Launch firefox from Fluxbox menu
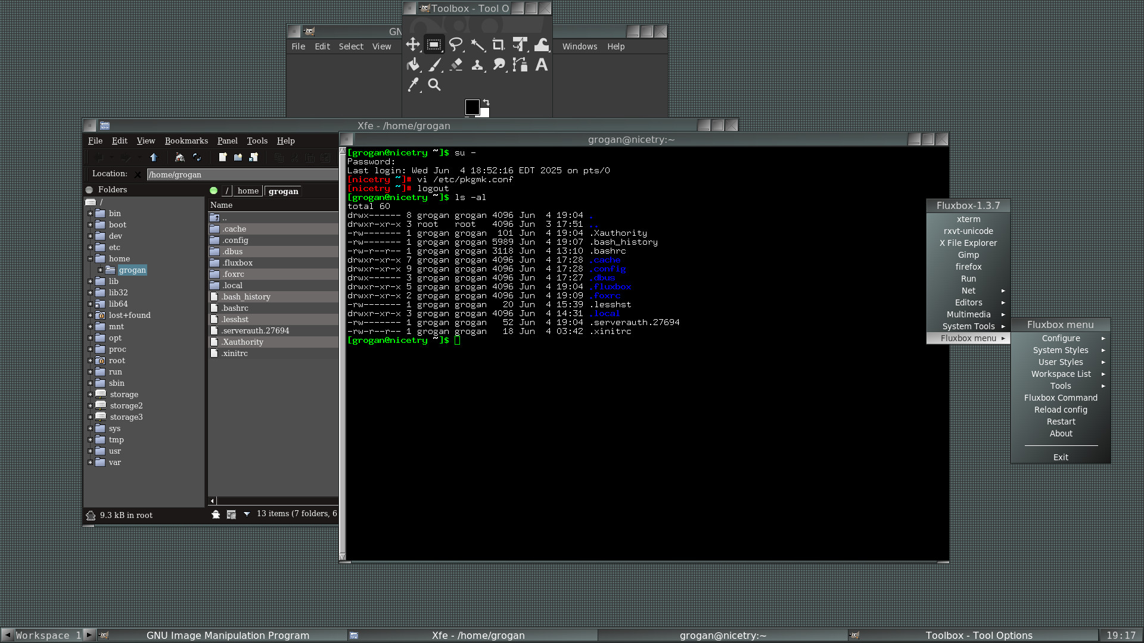The width and height of the screenshot is (1144, 643). pos(968,267)
